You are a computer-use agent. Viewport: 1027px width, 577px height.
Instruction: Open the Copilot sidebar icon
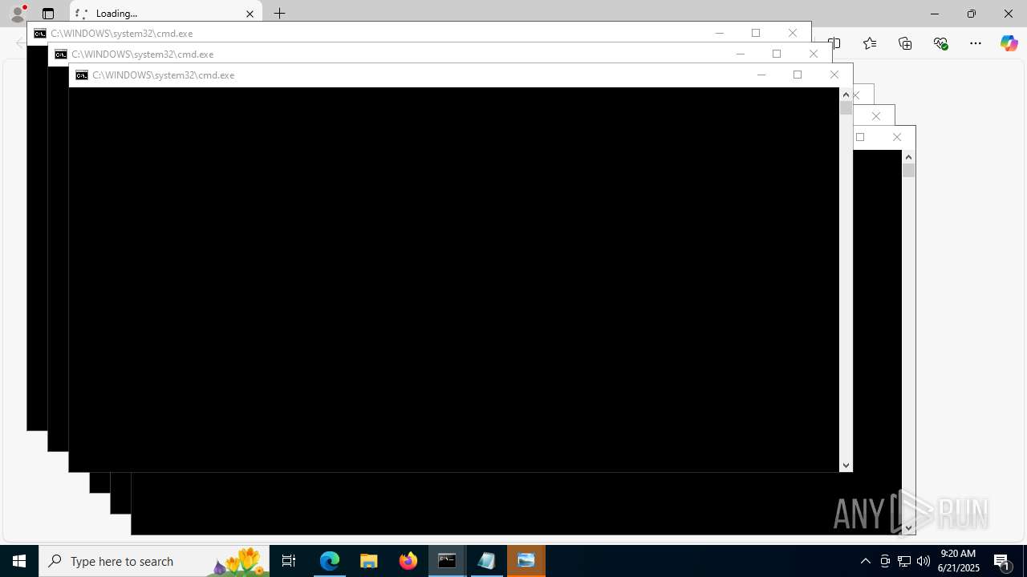(x=1009, y=43)
